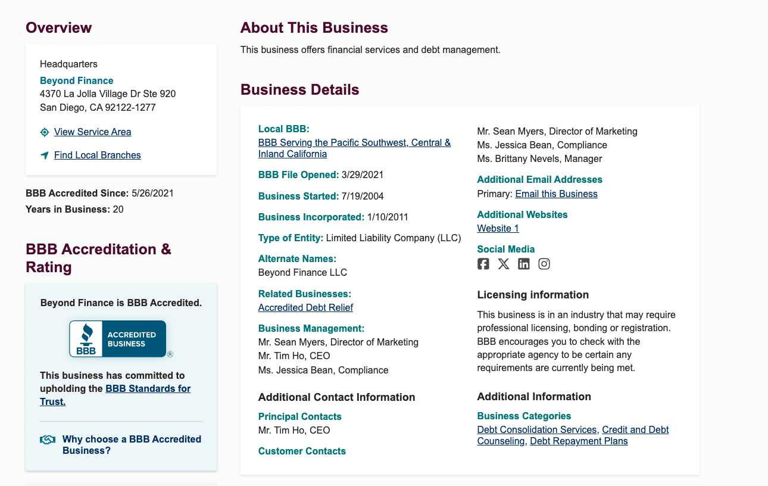
Task: Open Why choose a BBB Accredited Business
Action: point(132,445)
